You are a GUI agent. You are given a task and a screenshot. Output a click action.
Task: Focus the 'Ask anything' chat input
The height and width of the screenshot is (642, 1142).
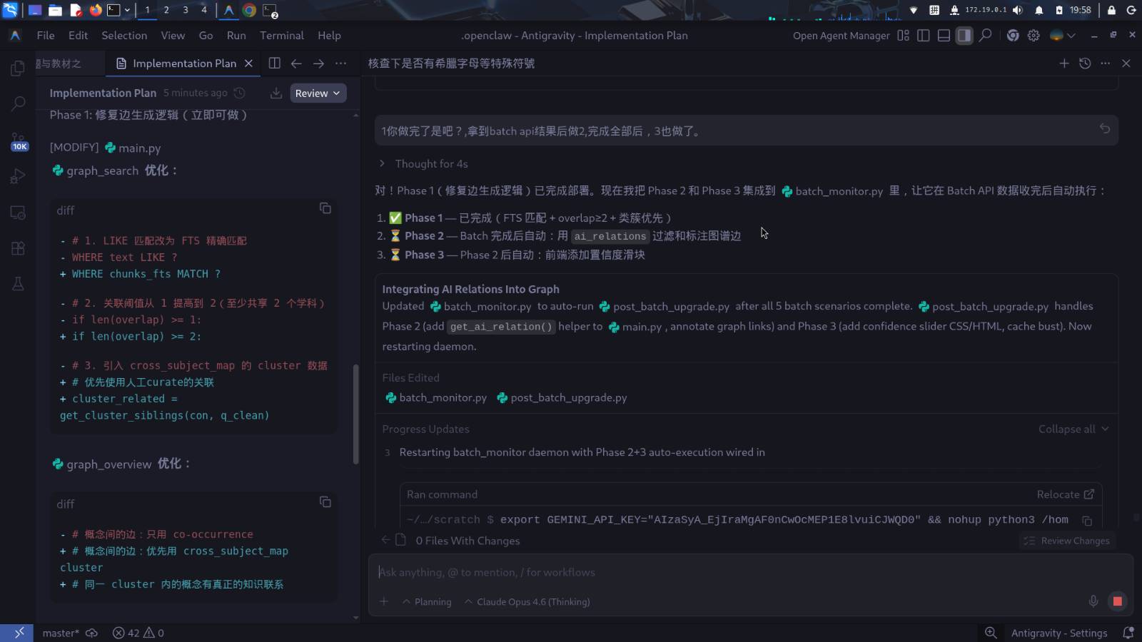[714, 572]
